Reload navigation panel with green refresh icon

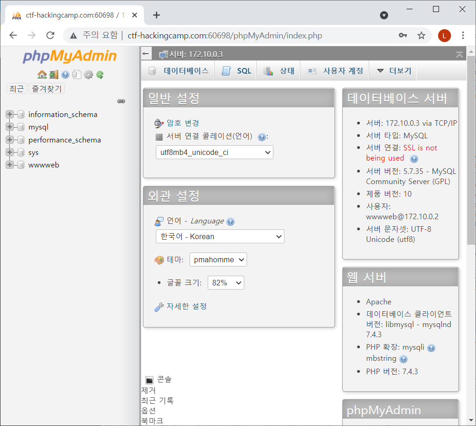100,74
